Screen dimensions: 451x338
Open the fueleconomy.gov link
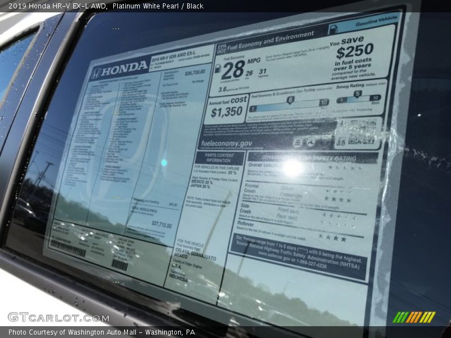[x=226, y=144]
